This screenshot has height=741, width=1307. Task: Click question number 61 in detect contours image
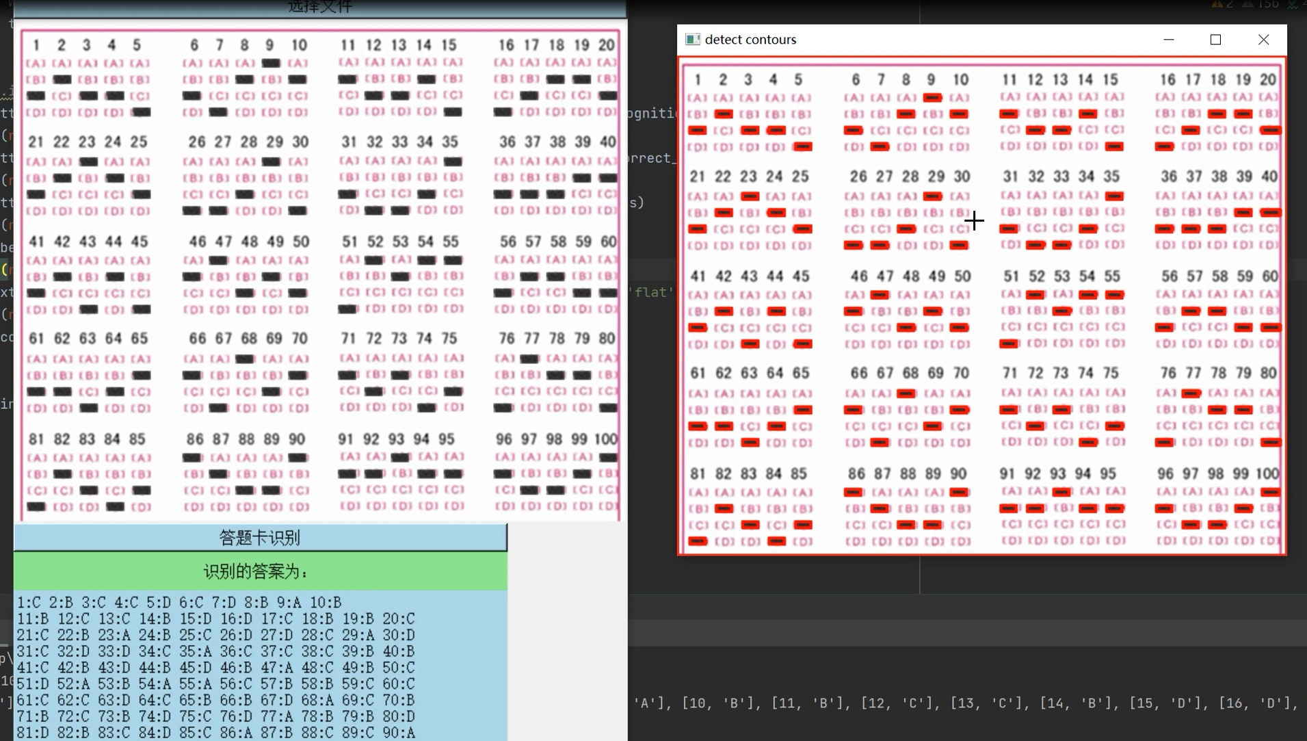pos(697,373)
